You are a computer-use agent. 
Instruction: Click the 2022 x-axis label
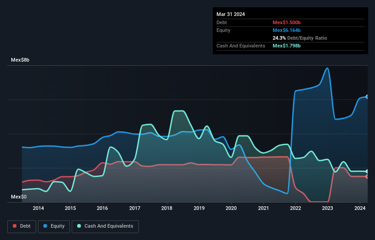point(296,208)
